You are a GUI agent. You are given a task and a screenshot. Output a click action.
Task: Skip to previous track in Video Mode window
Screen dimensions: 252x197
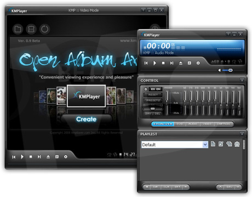pos(14,157)
